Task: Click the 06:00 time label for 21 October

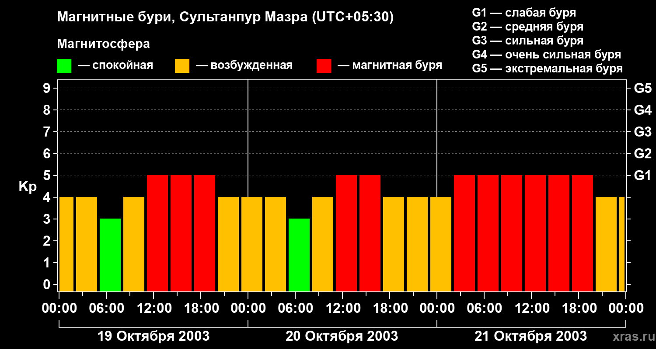Action: coord(484,308)
